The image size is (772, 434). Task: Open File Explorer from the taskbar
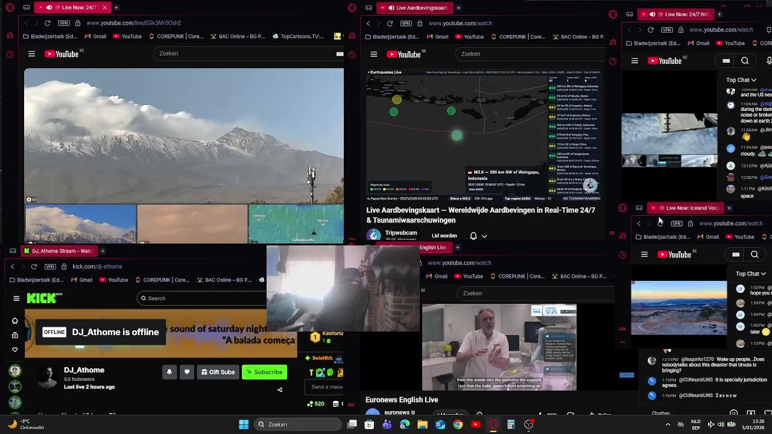pyautogui.click(x=422, y=424)
